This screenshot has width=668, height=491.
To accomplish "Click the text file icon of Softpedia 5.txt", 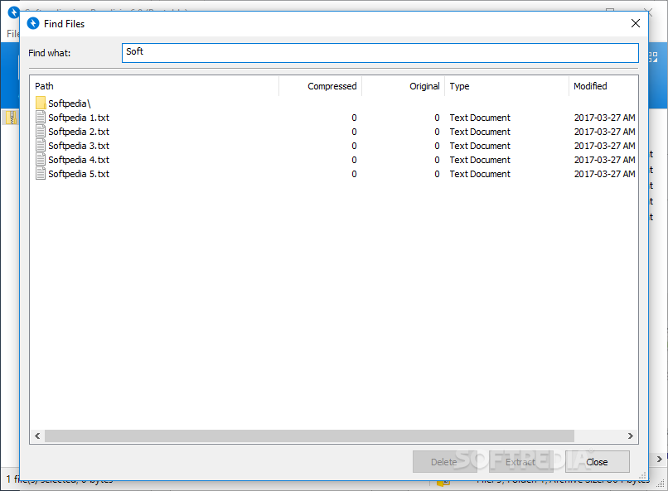I will pos(41,173).
